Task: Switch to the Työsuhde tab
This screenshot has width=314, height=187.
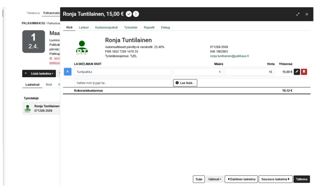Action: point(131,28)
